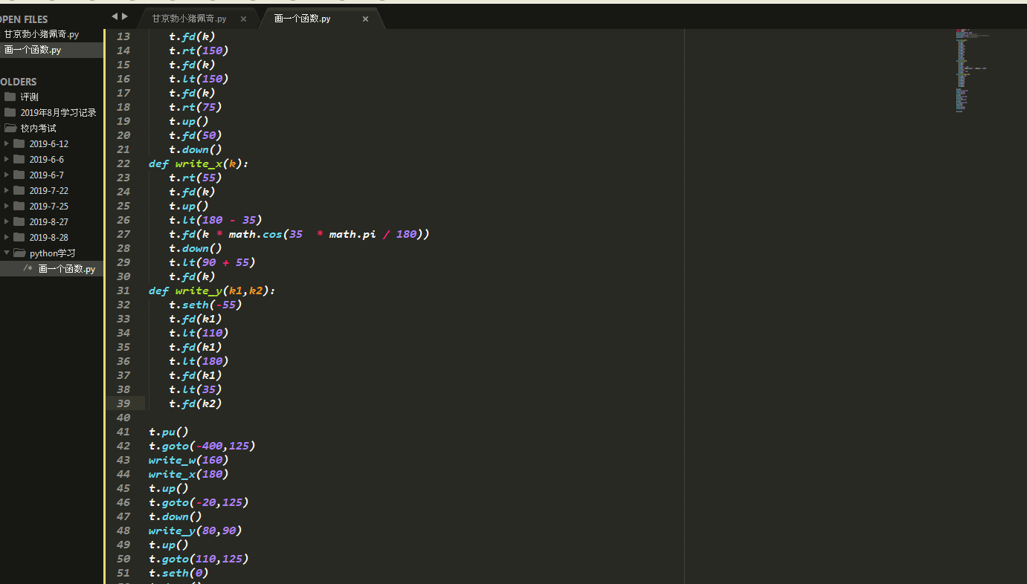Expand the 2019-7-25 folder arrow

point(7,206)
